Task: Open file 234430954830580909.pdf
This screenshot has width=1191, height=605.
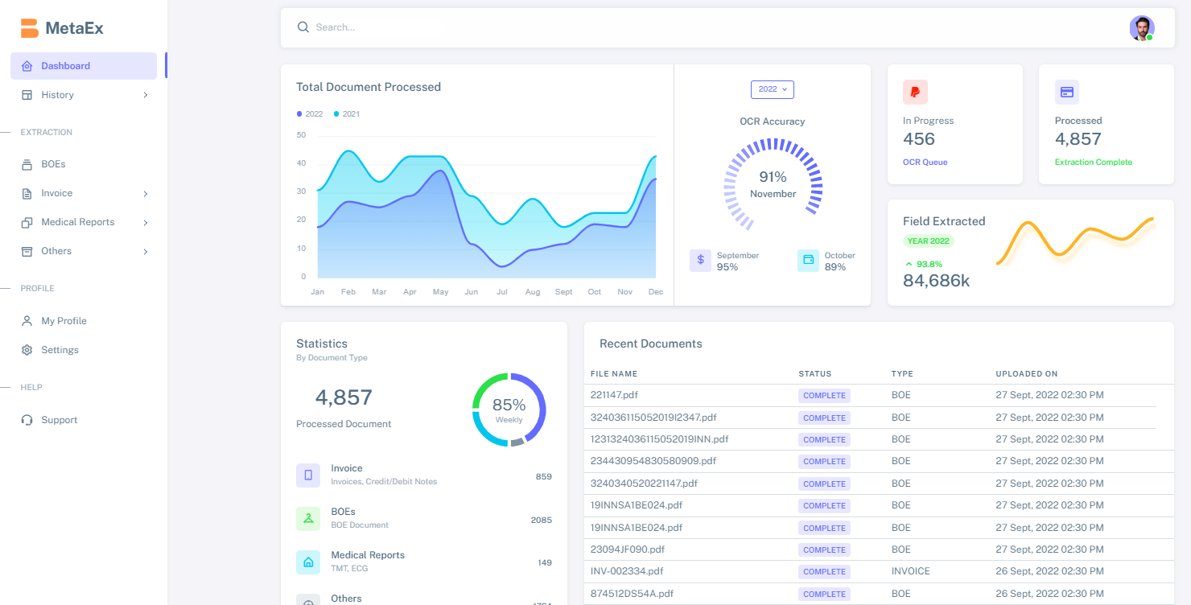Action: pos(653,461)
